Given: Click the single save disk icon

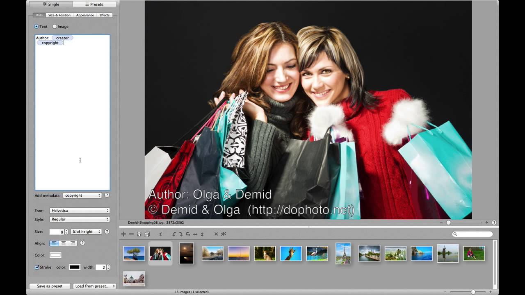Looking at the screenshot, I should [139, 234].
